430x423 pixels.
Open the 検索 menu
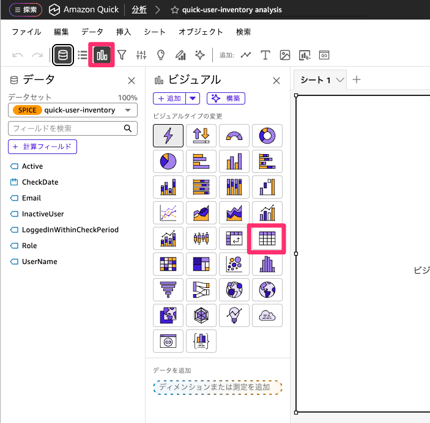[x=243, y=32]
